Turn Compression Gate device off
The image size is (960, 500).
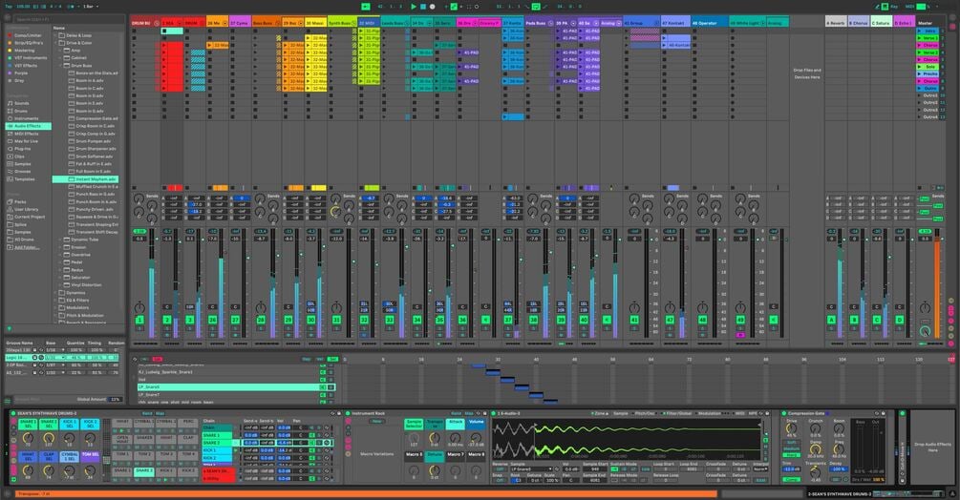pyautogui.click(x=784, y=413)
